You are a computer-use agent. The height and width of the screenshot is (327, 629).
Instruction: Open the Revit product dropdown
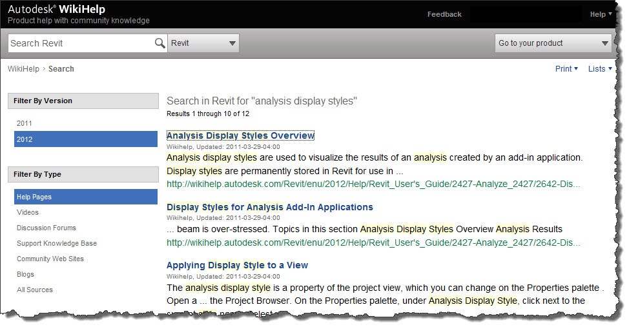point(203,43)
